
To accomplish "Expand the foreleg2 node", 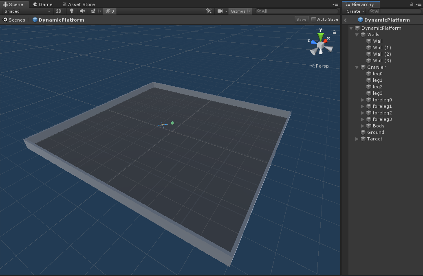I will click(x=363, y=113).
